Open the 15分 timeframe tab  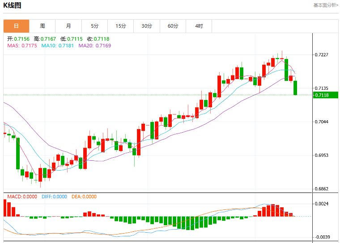[x=120, y=26]
